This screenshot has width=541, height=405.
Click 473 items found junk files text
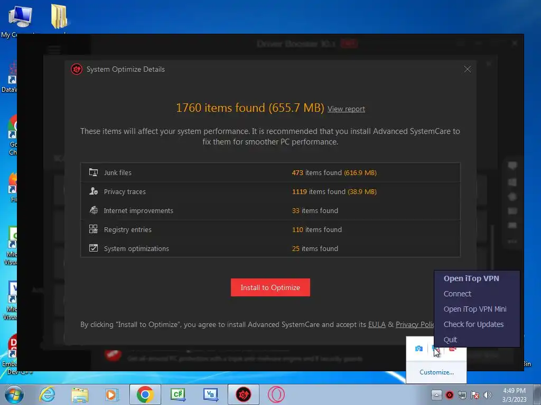[334, 172]
